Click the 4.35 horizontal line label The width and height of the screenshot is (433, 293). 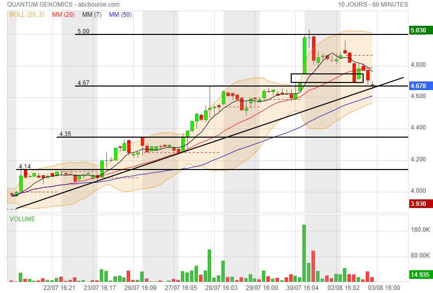65,134
